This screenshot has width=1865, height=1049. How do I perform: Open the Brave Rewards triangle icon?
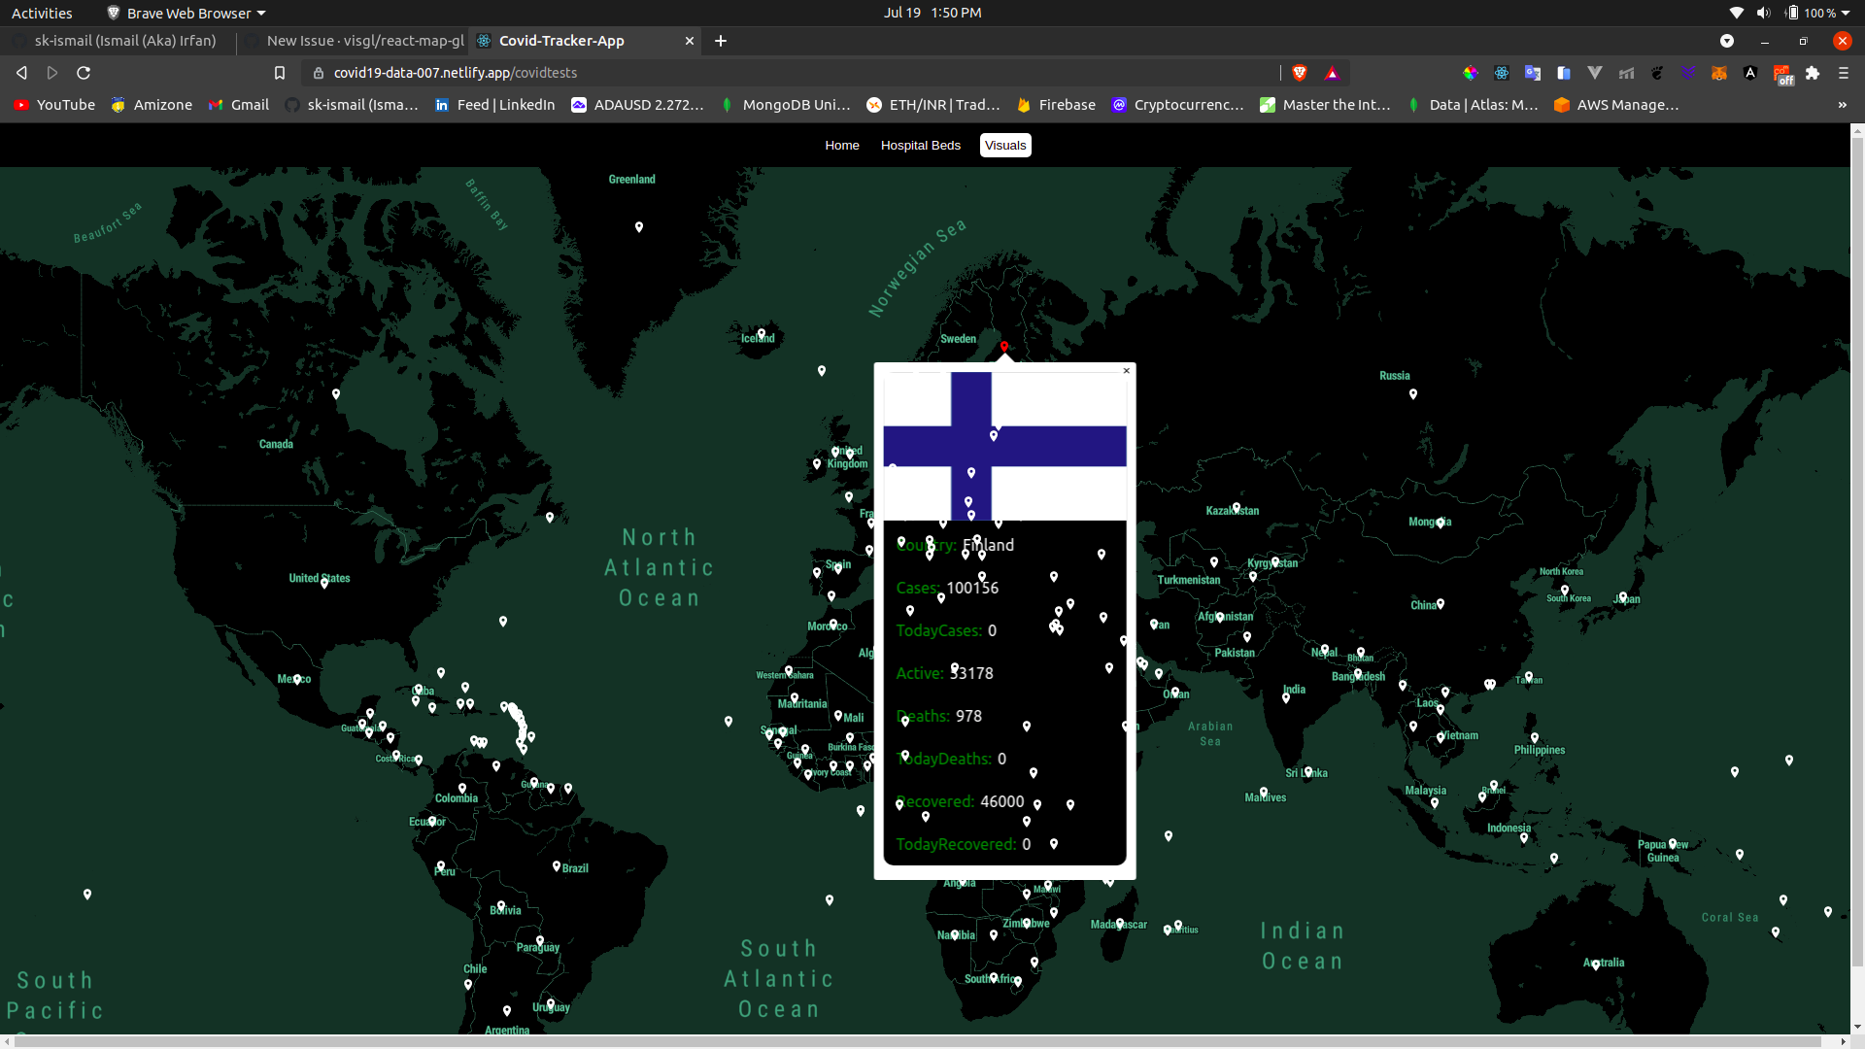1333,73
